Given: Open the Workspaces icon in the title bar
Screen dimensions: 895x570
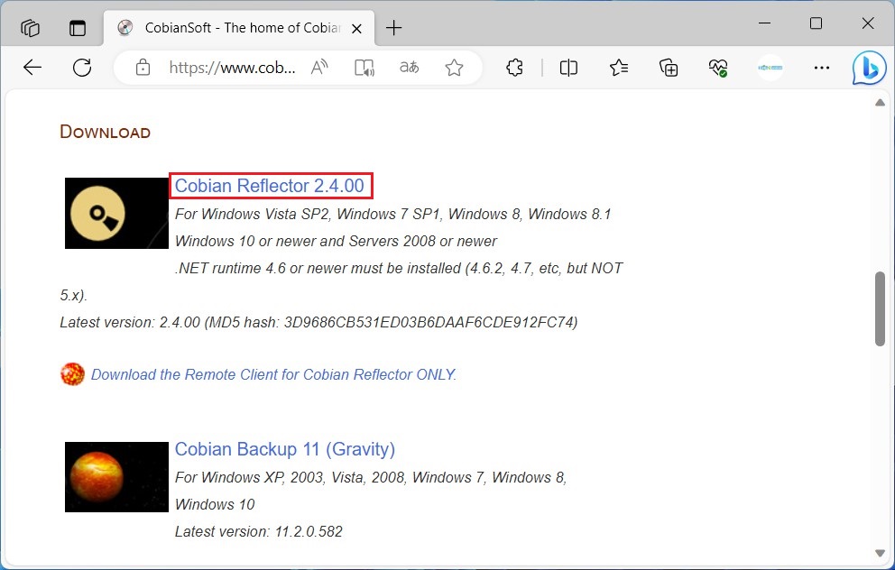Looking at the screenshot, I should tap(31, 27).
